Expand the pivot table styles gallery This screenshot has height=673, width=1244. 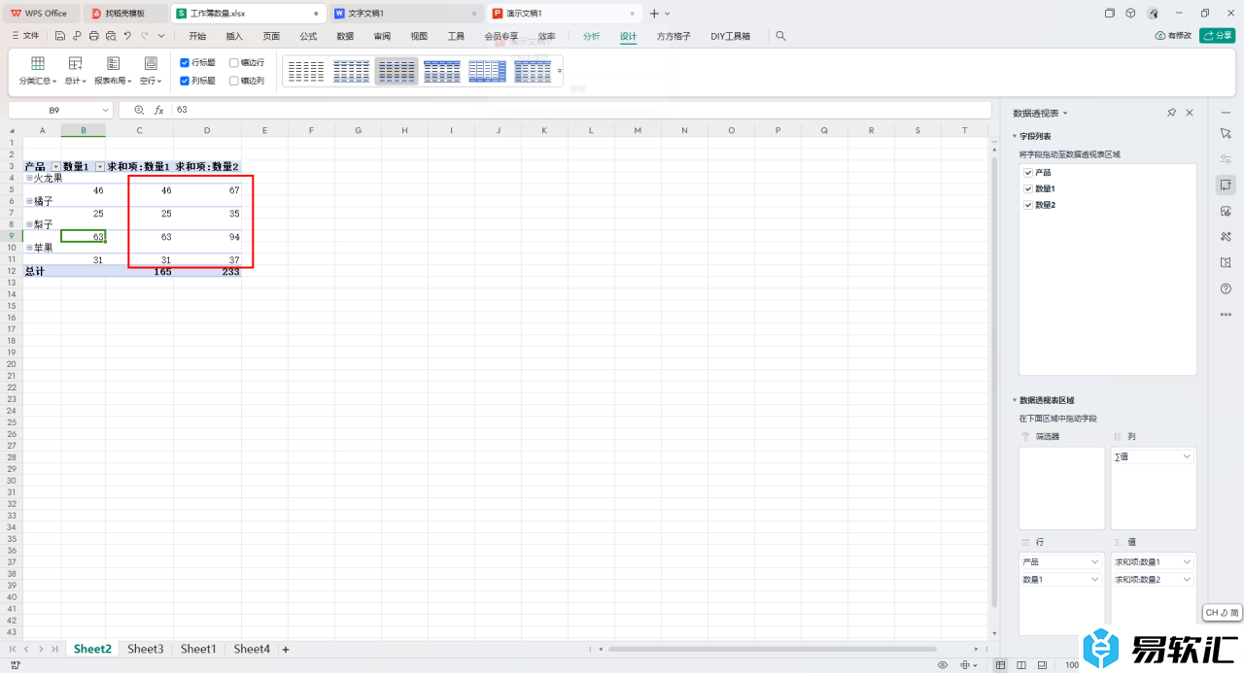point(559,71)
